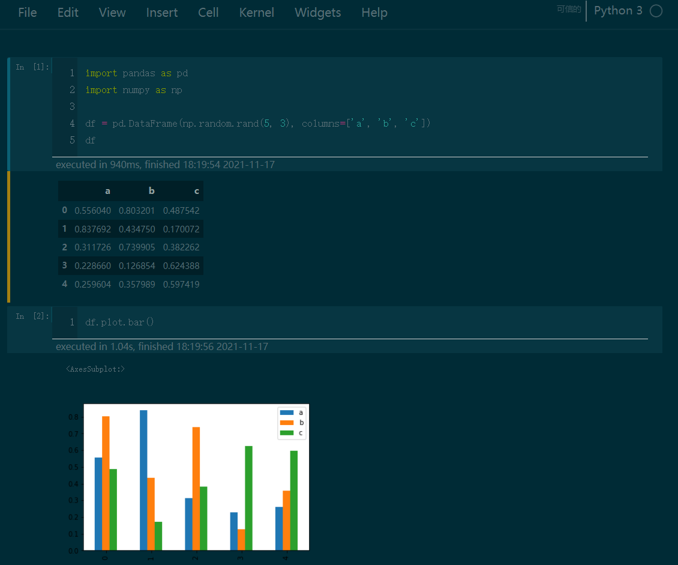Click the 0.8 y-axis tick label
This screenshot has height=565, width=678.
tap(73, 417)
